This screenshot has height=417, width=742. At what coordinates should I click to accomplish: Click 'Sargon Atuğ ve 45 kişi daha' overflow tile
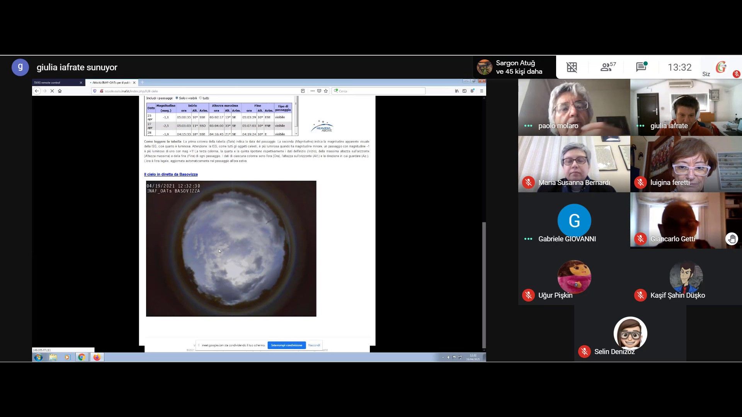pyautogui.click(x=514, y=67)
